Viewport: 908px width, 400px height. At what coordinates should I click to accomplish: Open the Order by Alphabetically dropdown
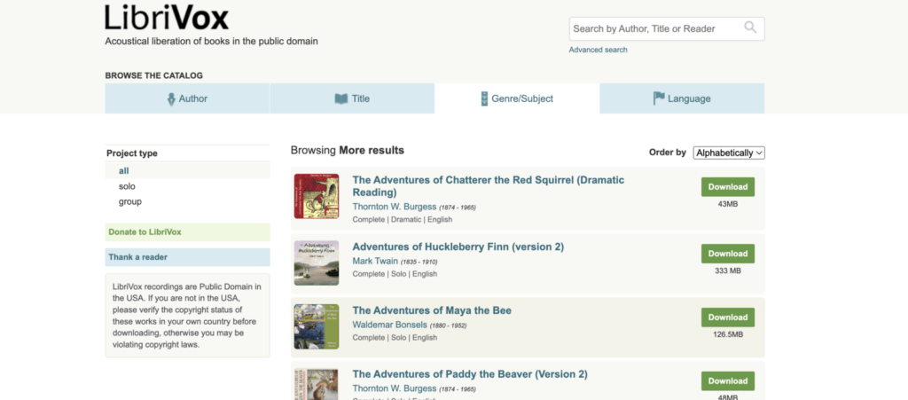[x=729, y=153]
